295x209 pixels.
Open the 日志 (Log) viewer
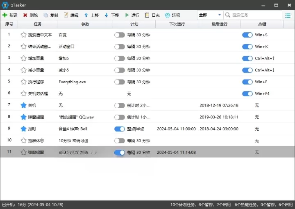tap(152, 15)
